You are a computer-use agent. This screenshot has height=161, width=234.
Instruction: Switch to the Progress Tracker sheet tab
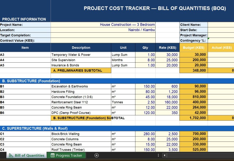(x=66, y=155)
